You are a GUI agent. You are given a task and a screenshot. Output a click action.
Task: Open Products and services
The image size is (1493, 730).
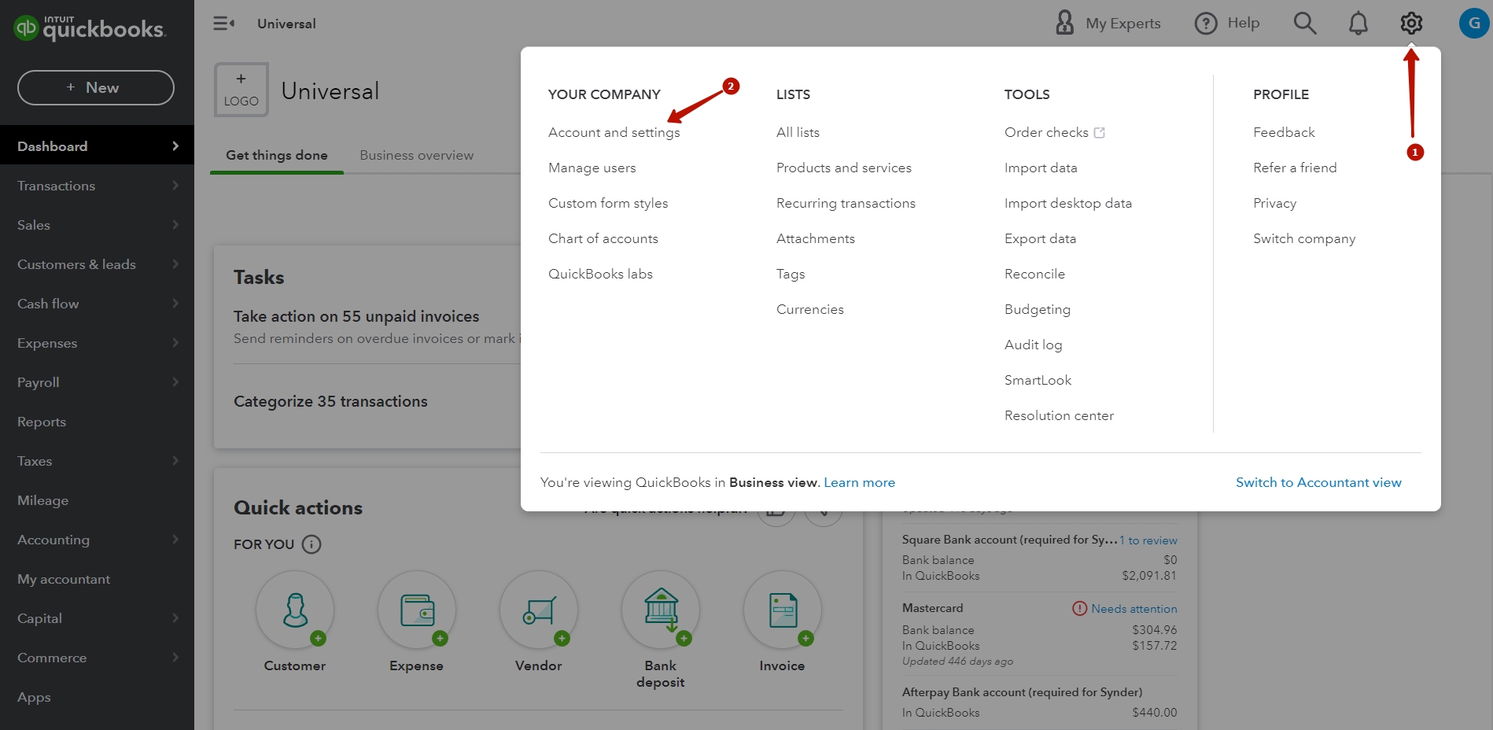click(x=844, y=168)
